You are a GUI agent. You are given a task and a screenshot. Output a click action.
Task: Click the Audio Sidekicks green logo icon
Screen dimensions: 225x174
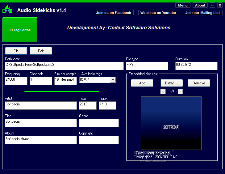7,9
